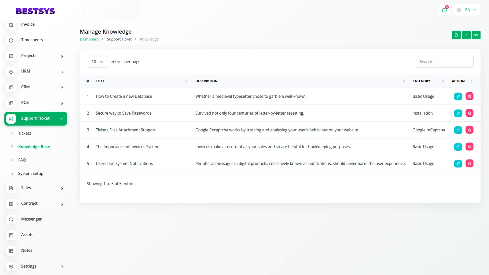This screenshot has width=489, height=275.
Task: Edit the 'How to Create a new Database' entry
Action: tap(458, 96)
